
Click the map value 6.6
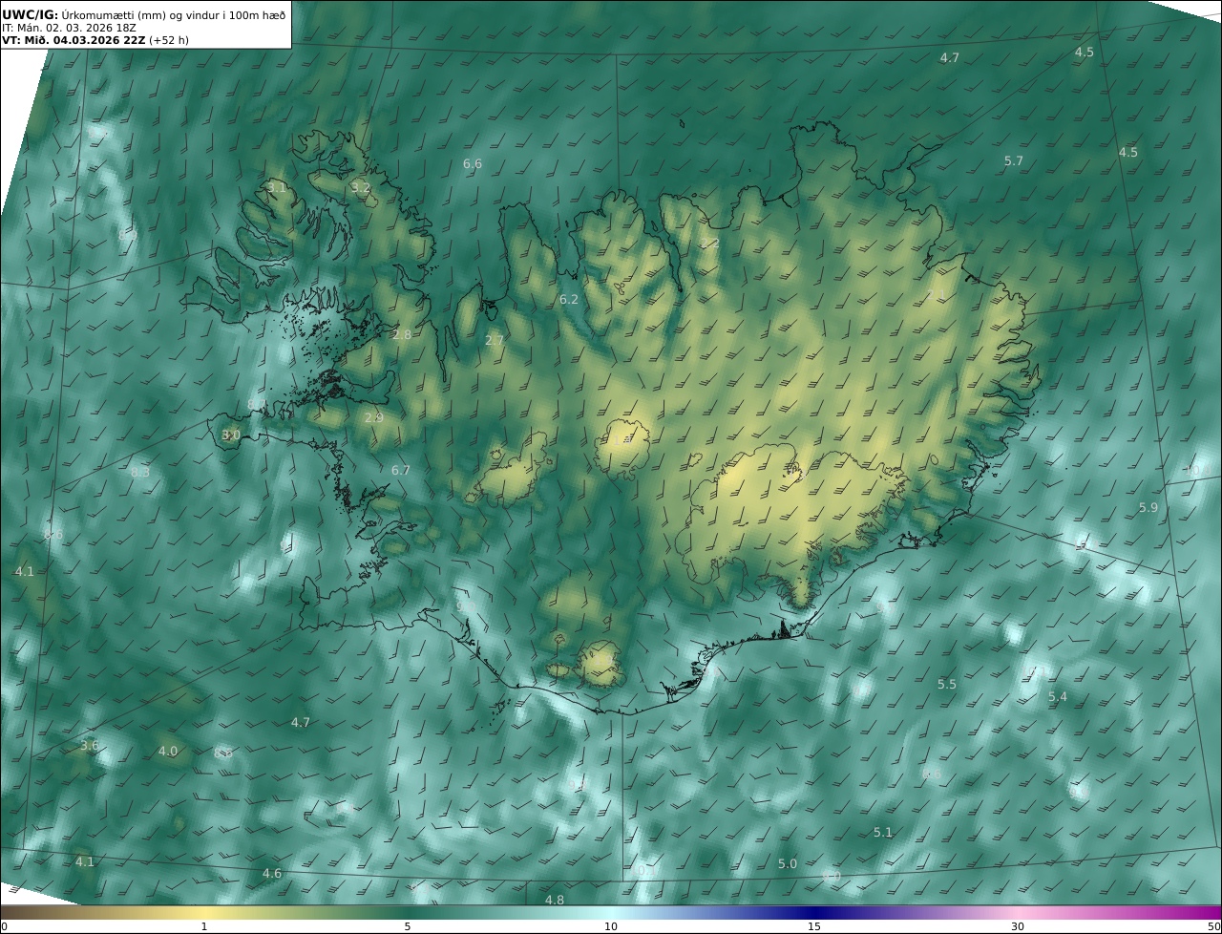473,164
